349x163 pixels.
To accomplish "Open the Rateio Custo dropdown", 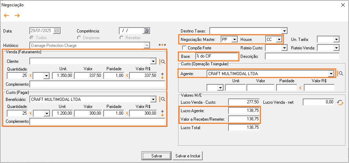I will click(x=284, y=48).
